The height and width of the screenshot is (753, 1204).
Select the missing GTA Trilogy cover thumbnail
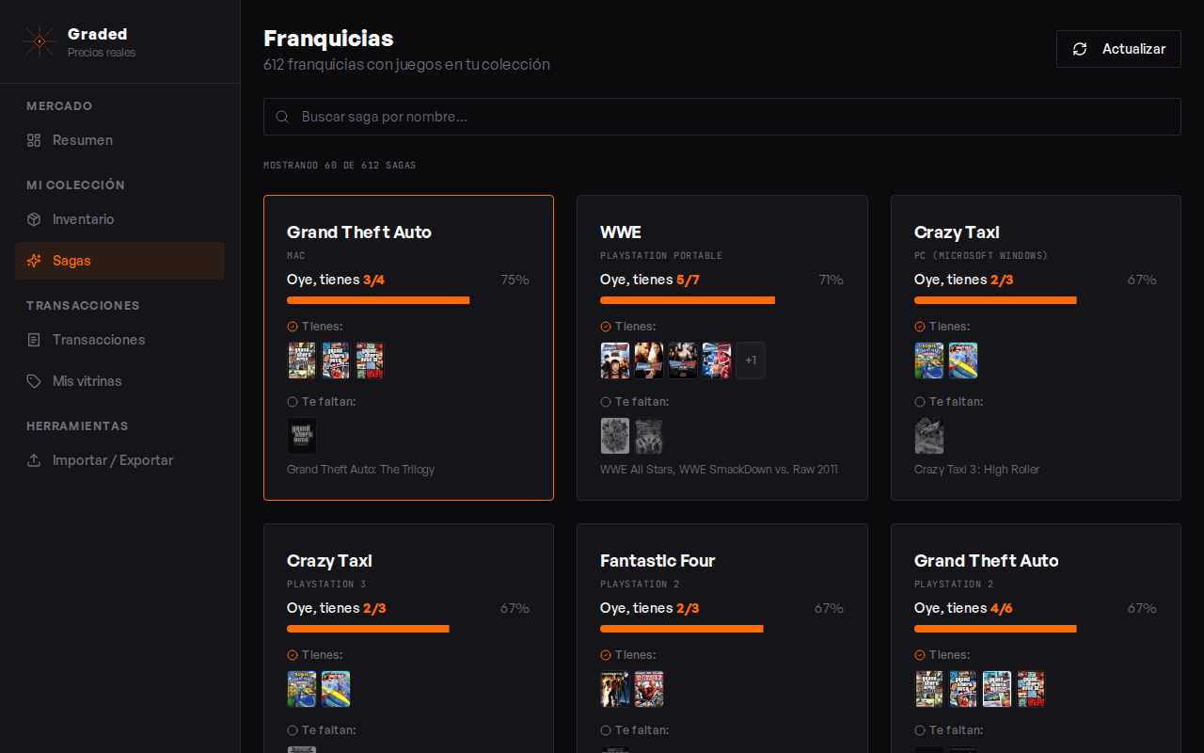302,436
